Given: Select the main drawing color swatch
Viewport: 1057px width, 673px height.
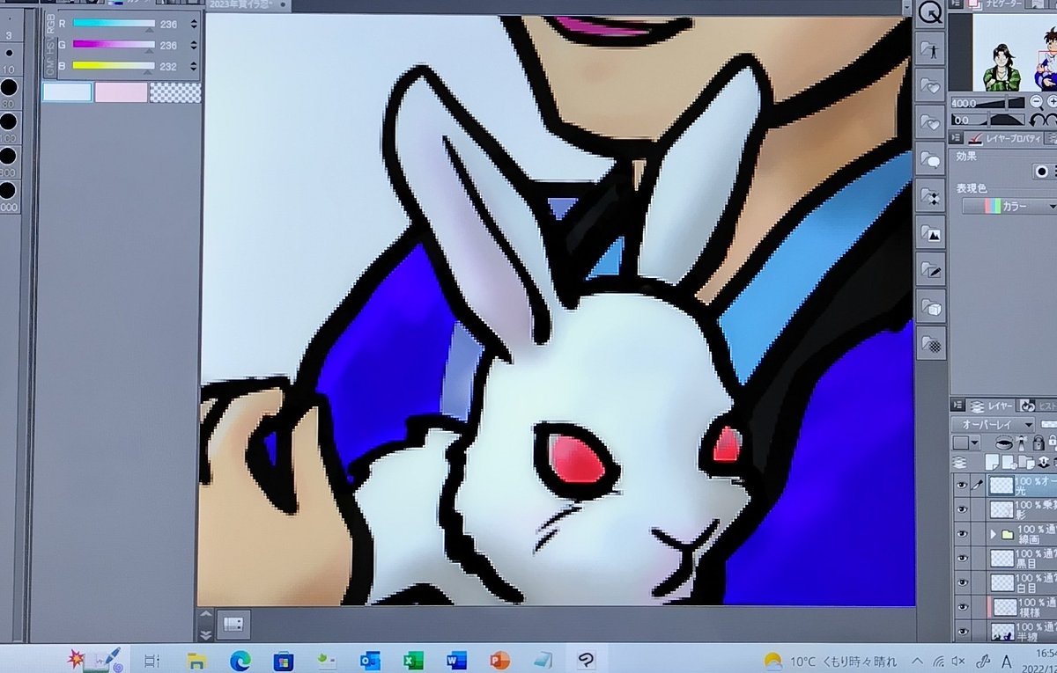Looking at the screenshot, I should [67, 92].
